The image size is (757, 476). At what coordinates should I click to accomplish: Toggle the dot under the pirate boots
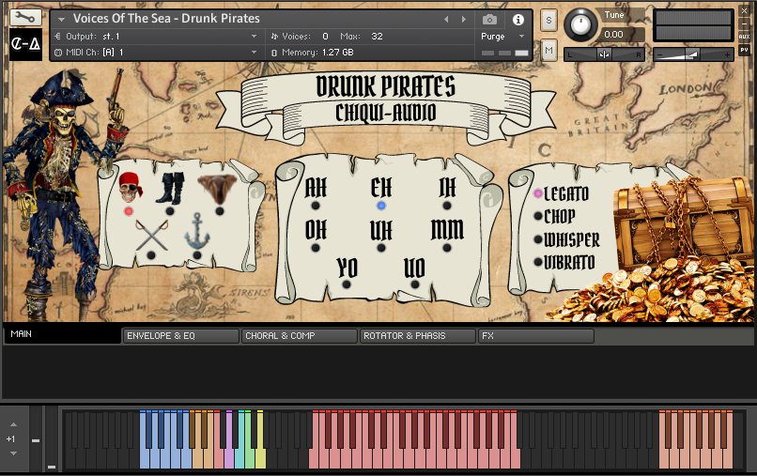169,211
